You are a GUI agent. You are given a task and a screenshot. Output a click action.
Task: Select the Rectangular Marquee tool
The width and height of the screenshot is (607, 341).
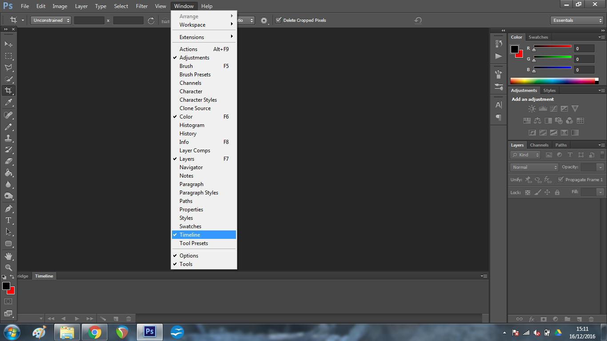(8, 56)
